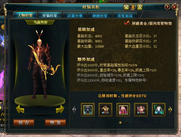This screenshot has width=181, height=137.
Task: Select the golden armor costume icon
Action: pyautogui.click(x=105, y=110)
